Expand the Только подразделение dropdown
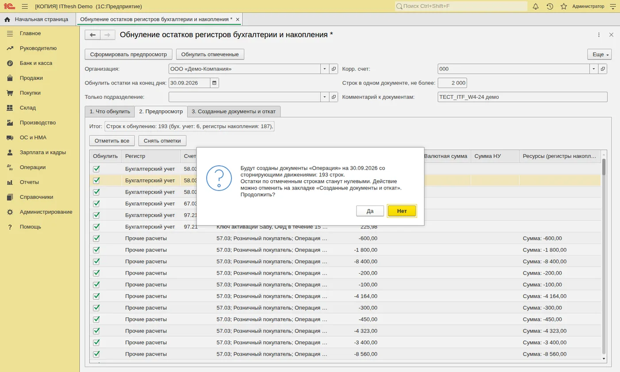The image size is (620, 372). pos(325,97)
